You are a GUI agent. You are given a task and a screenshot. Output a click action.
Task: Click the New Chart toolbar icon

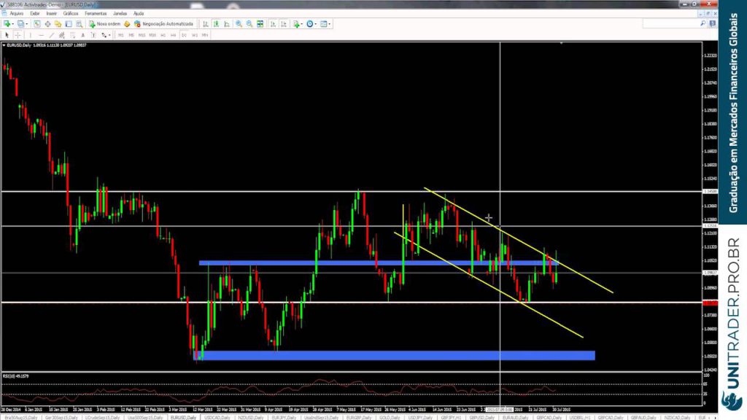tap(7, 24)
